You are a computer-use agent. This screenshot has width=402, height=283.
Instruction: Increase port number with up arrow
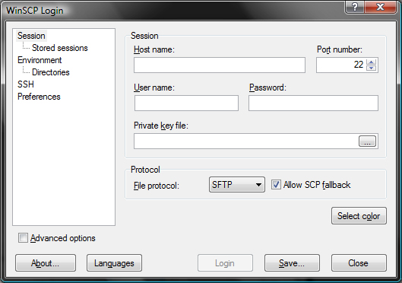pyautogui.click(x=372, y=62)
